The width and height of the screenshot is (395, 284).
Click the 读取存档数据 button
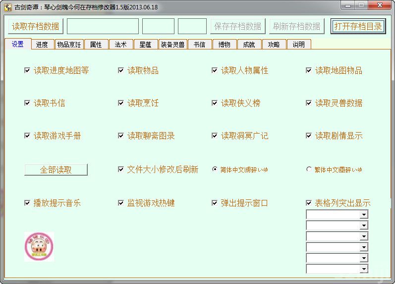pos(36,26)
